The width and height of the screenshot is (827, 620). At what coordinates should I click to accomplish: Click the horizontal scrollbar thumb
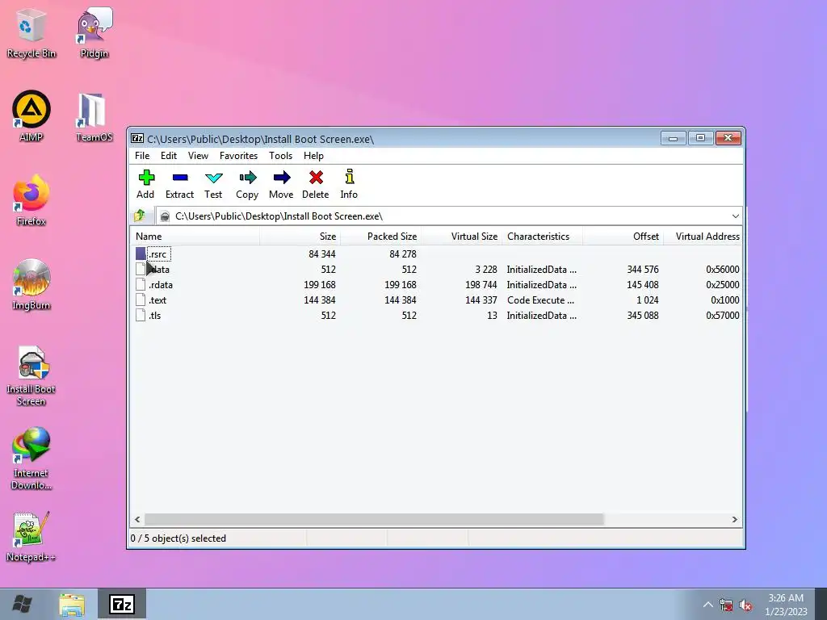(374, 519)
